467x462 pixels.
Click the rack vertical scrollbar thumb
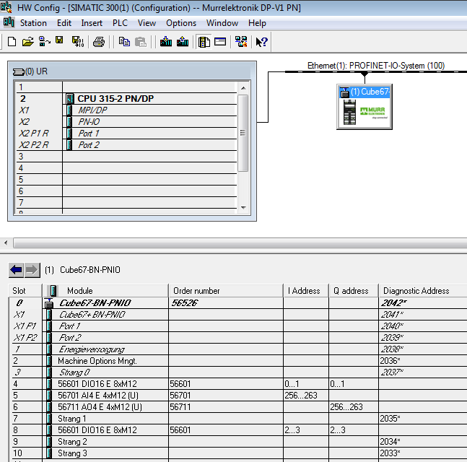(x=243, y=133)
